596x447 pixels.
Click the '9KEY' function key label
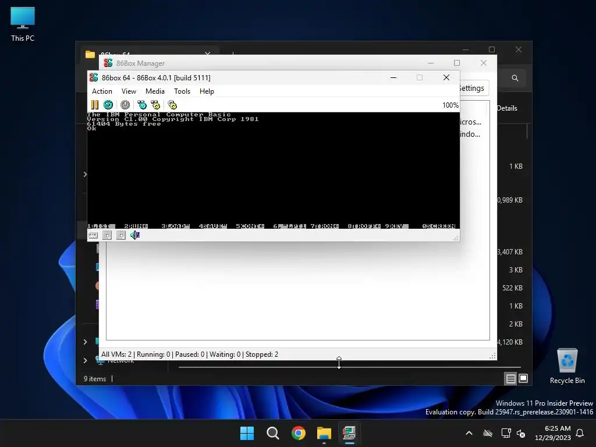(x=396, y=226)
